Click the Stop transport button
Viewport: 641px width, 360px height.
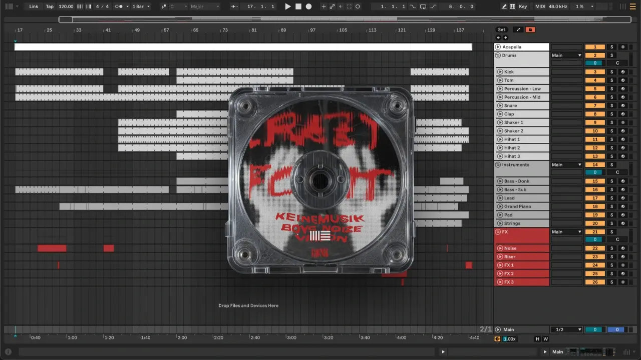click(x=298, y=6)
